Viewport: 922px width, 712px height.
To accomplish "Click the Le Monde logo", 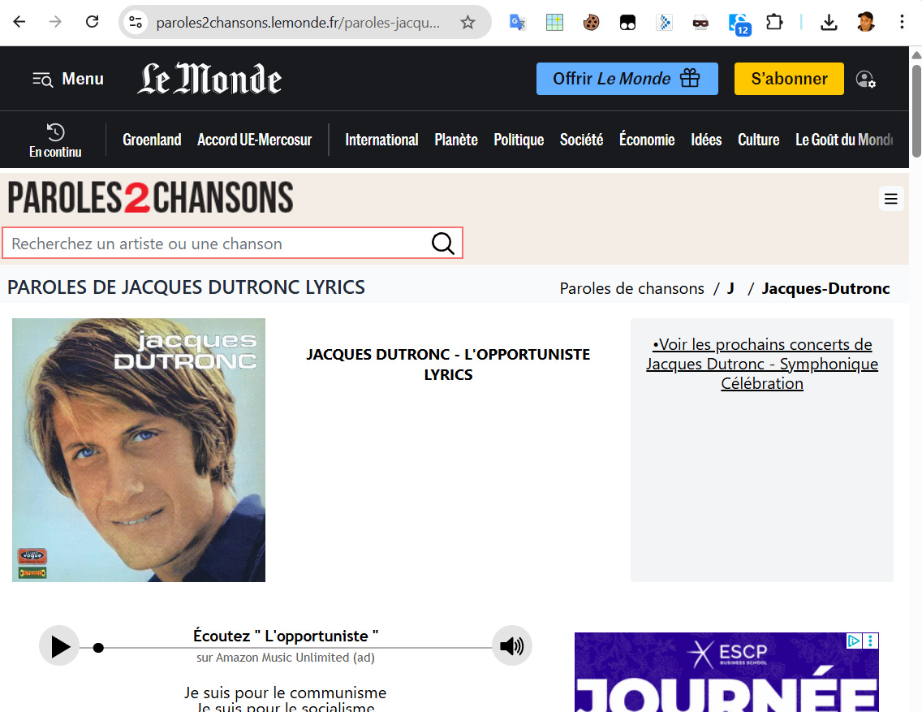I will [209, 79].
